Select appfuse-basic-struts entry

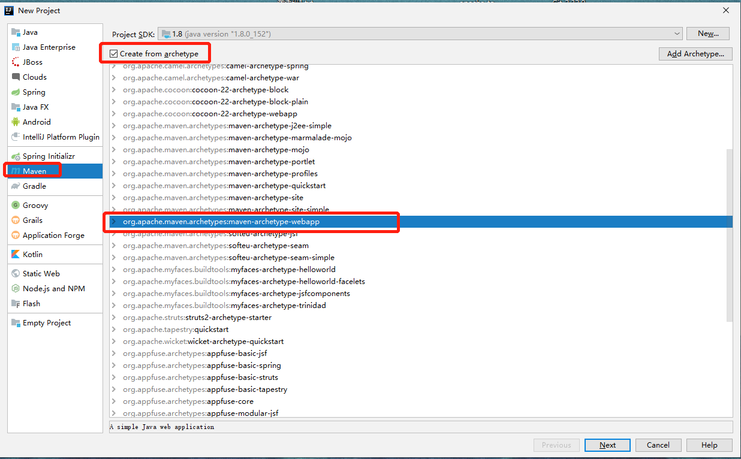(200, 378)
